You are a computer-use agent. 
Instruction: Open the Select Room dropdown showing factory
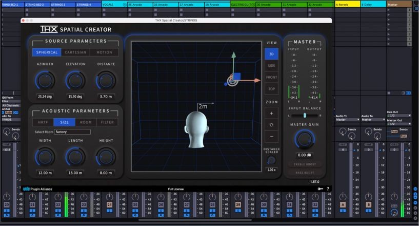click(x=72, y=132)
